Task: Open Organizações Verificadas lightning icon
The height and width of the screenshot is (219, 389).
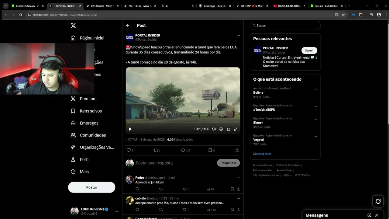Action: pos(73,147)
